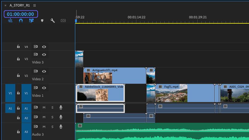Enable voice-over record on Audio 3
Image resolution: width=249 pixels, height=140 pixels.
point(61,127)
